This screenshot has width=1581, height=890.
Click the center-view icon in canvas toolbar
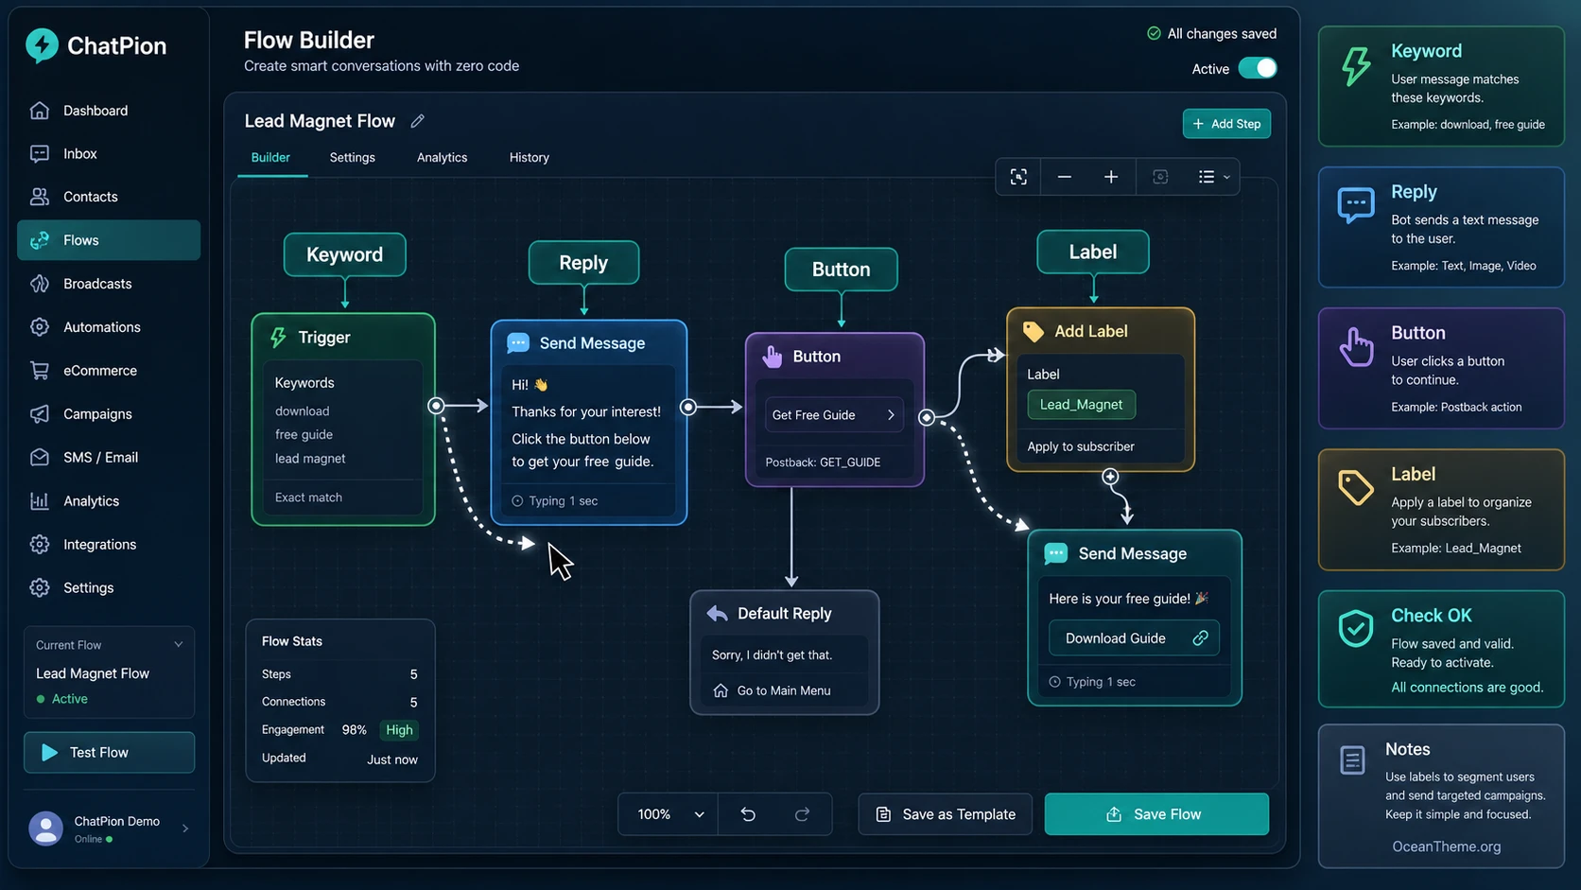[1160, 177]
